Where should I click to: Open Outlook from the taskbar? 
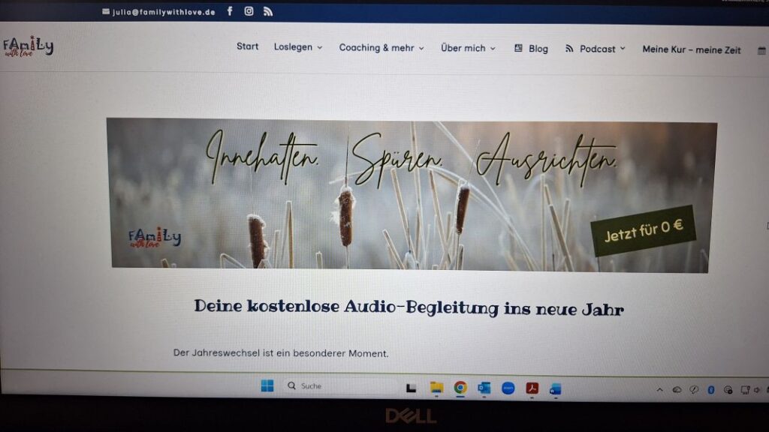pos(484,388)
